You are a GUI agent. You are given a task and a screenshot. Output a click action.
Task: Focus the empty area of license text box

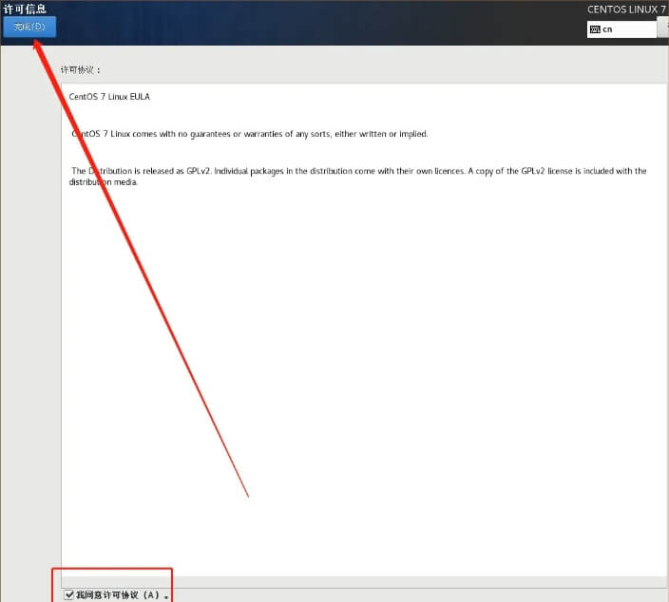click(361, 380)
